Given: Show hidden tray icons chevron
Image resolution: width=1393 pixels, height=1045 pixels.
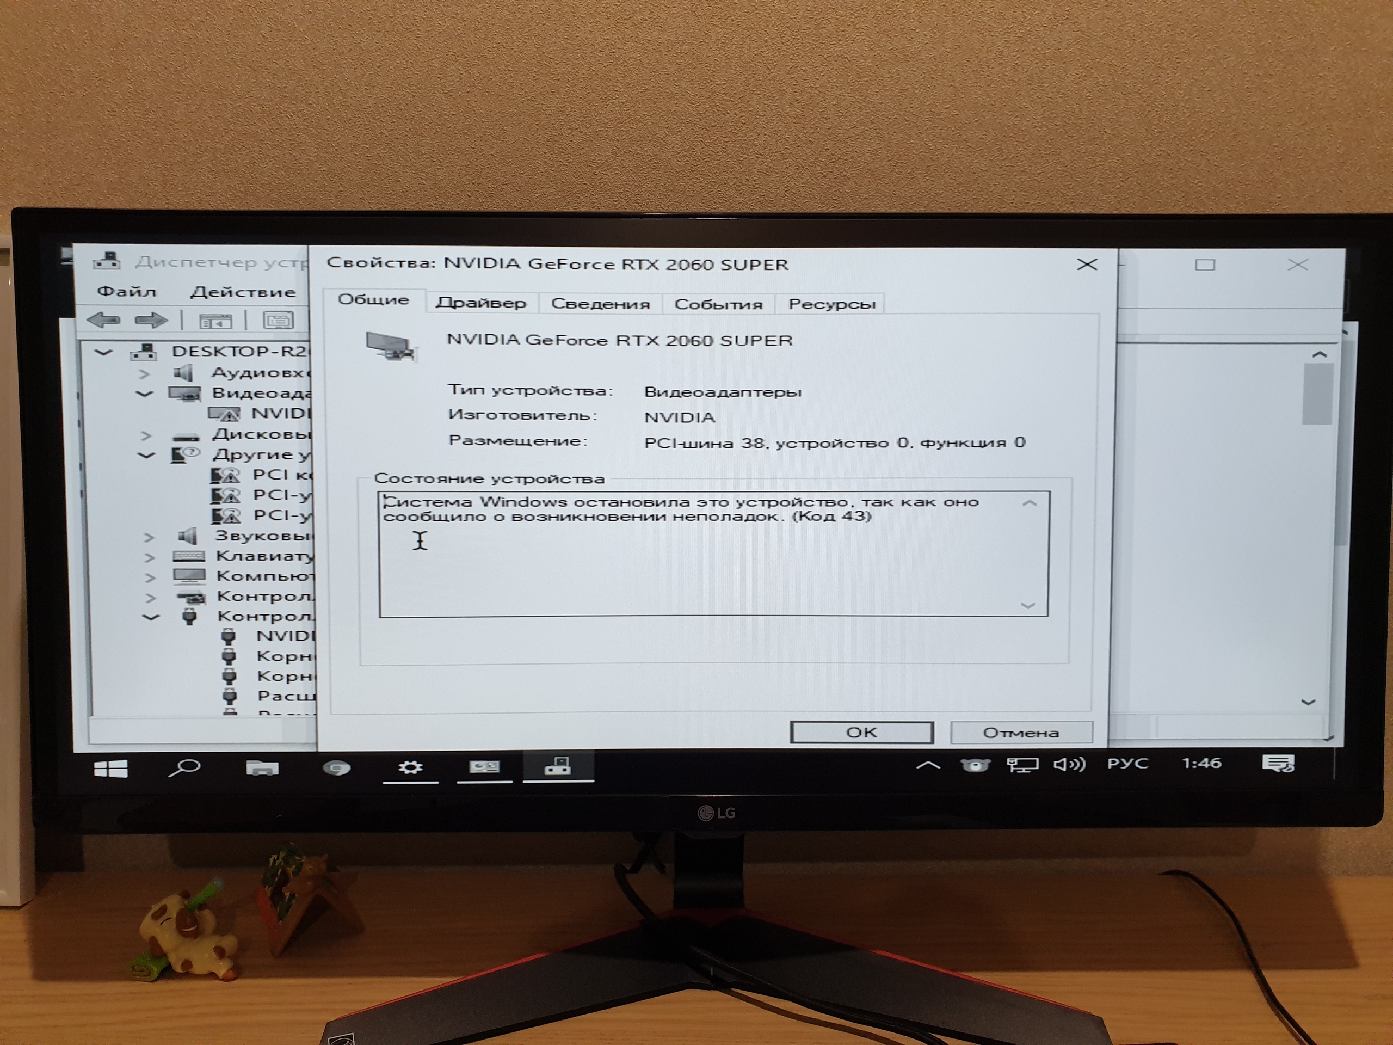Looking at the screenshot, I should point(928,765).
